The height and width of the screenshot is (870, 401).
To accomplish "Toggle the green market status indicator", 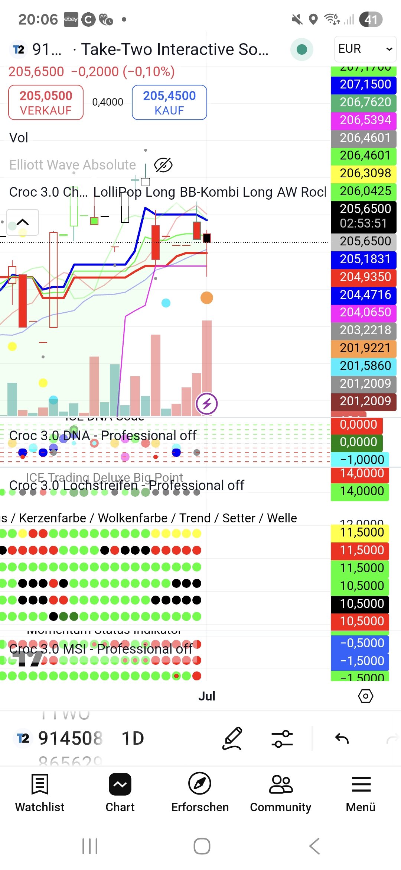I will (x=302, y=49).
